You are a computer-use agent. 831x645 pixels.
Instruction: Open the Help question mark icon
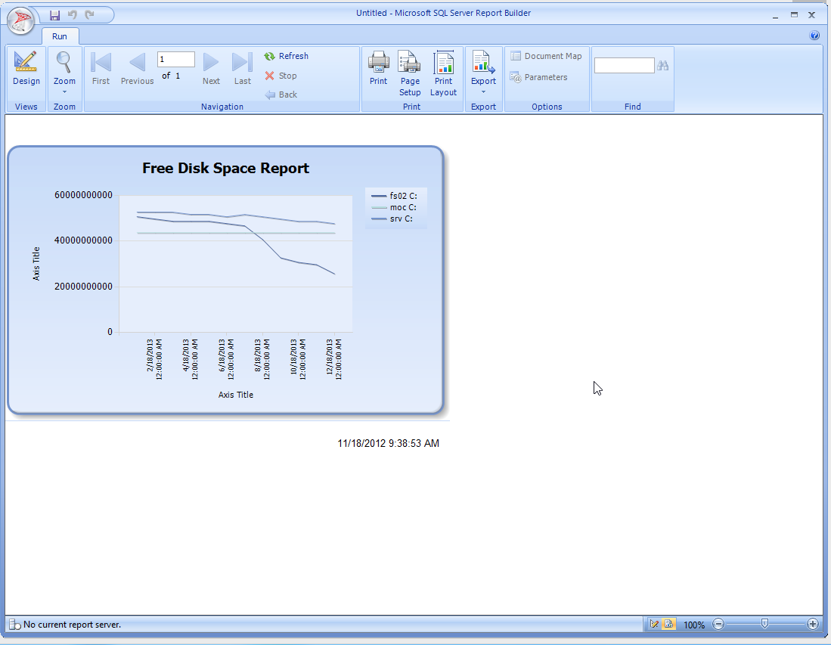point(814,36)
